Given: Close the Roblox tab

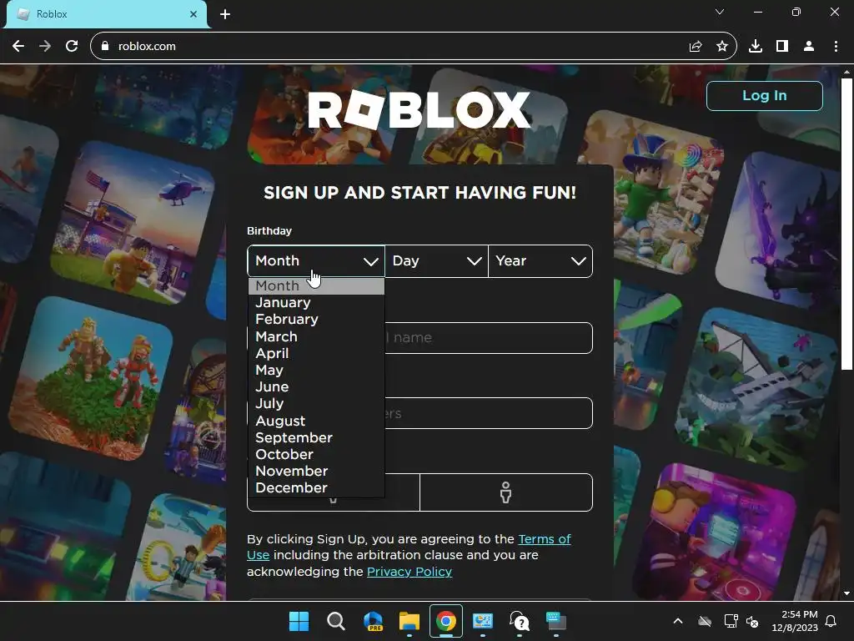Looking at the screenshot, I should point(193,14).
